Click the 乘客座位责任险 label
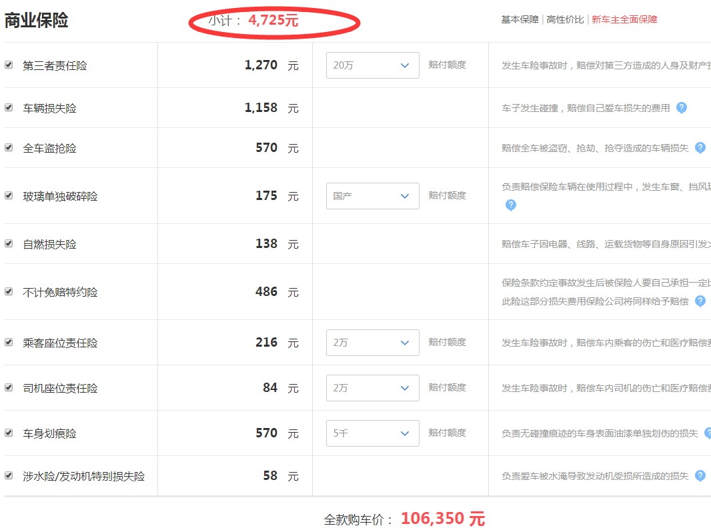Image resolution: width=711 pixels, height=530 pixels. pos(60,343)
